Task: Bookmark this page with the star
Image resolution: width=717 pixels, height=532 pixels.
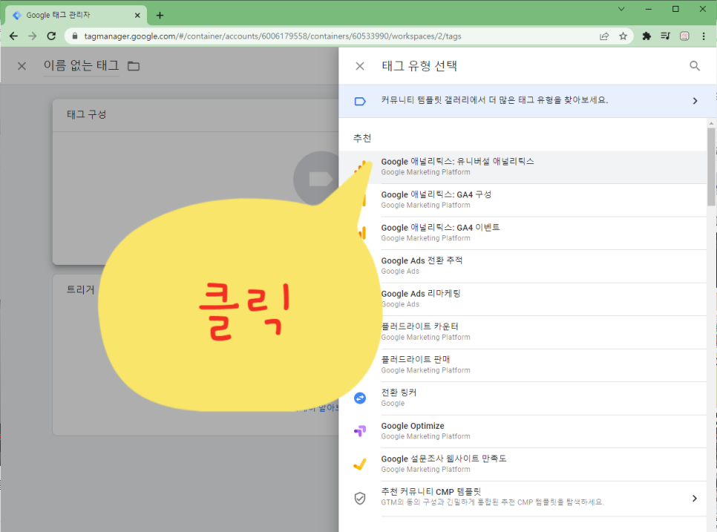Action: click(x=623, y=36)
